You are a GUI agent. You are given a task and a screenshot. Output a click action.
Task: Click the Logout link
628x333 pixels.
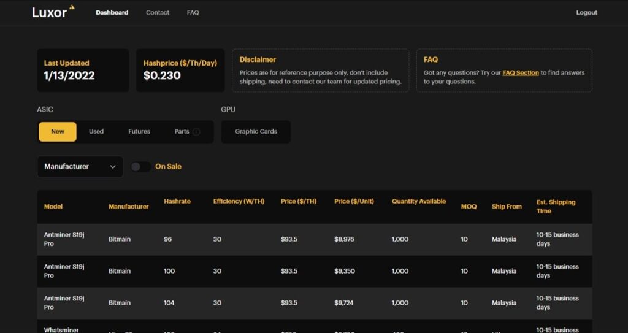(x=587, y=13)
